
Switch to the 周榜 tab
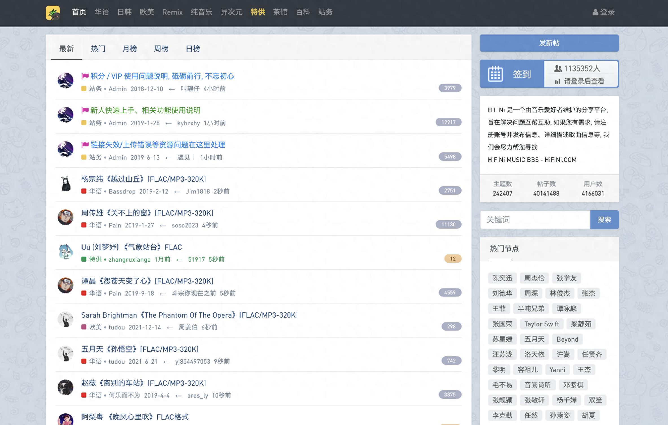[x=161, y=49]
